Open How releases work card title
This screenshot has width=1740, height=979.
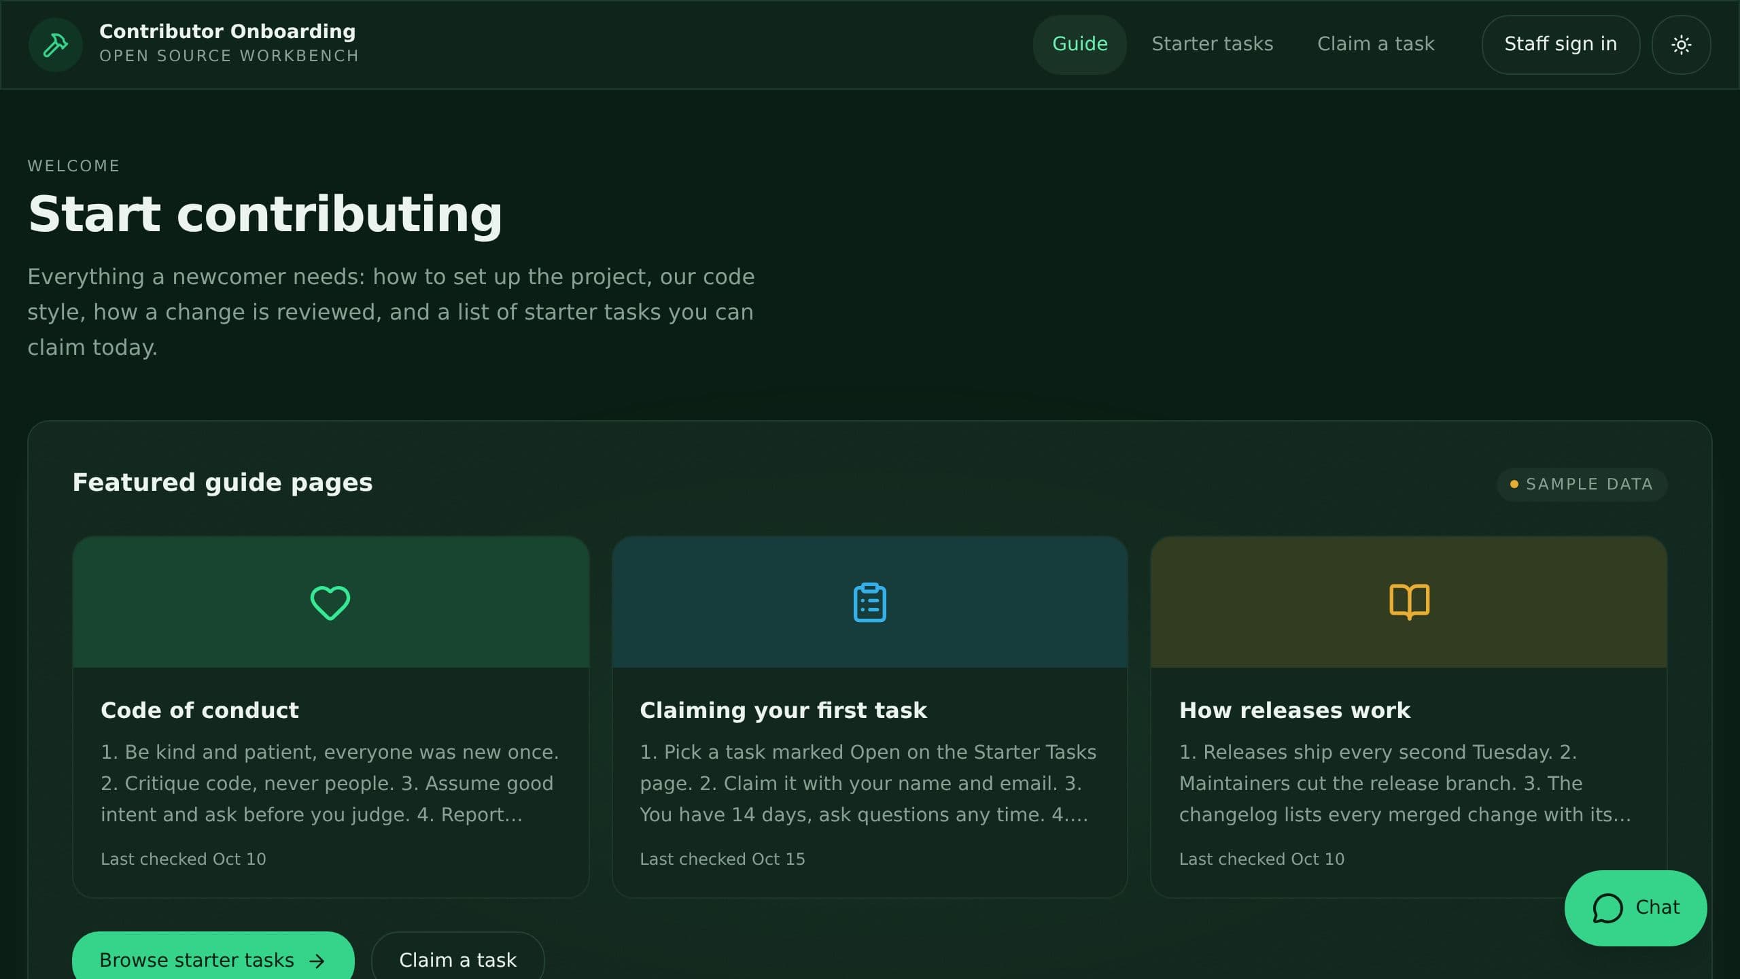pyautogui.click(x=1295, y=710)
